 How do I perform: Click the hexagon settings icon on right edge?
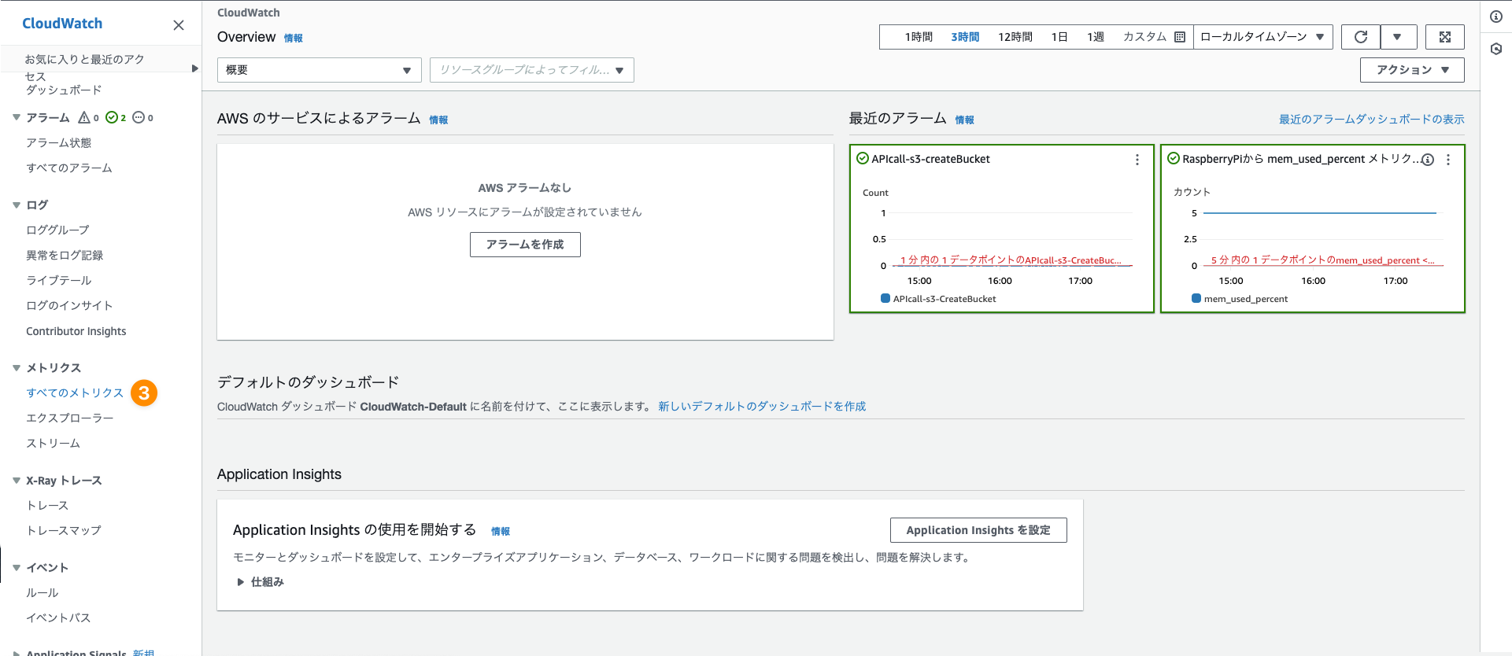coord(1496,49)
